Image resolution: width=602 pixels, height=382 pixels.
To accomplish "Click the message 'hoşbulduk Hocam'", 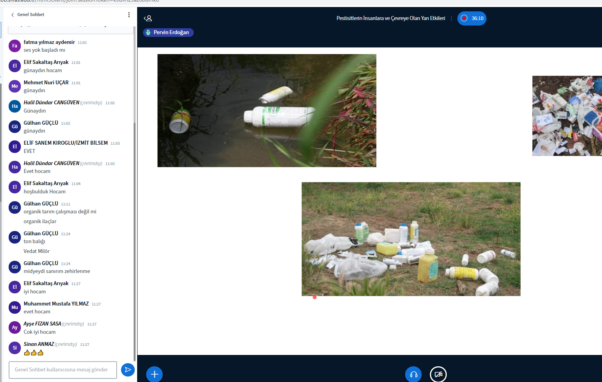I will (44, 192).
